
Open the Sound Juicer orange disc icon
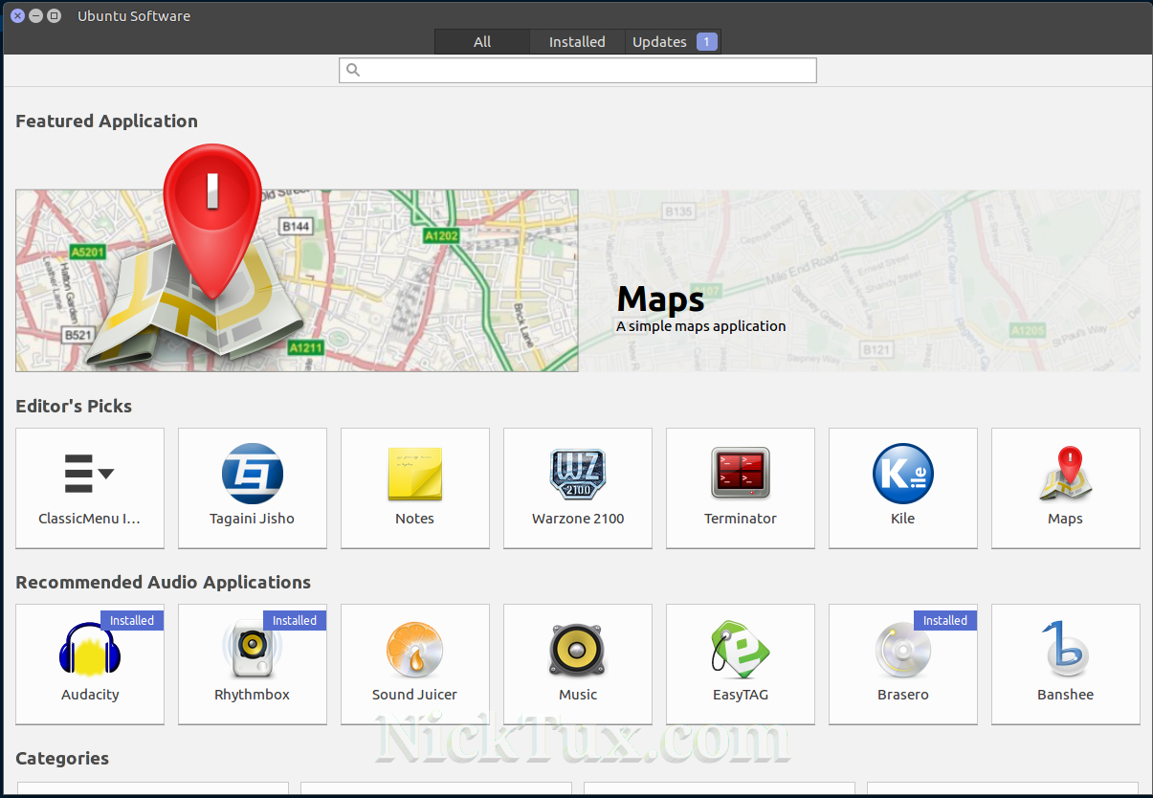(x=415, y=650)
